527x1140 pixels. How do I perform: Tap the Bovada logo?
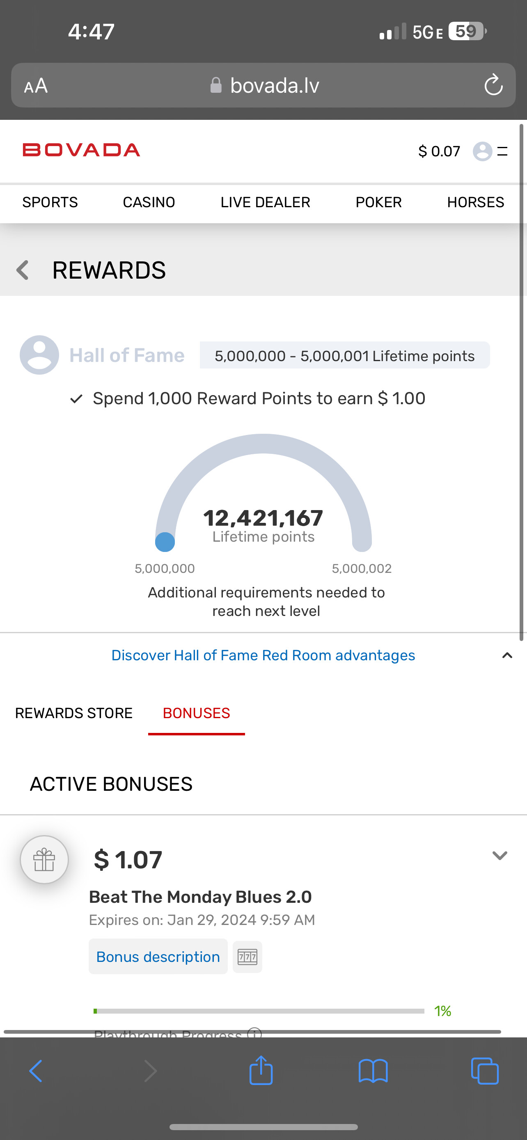[x=81, y=150]
